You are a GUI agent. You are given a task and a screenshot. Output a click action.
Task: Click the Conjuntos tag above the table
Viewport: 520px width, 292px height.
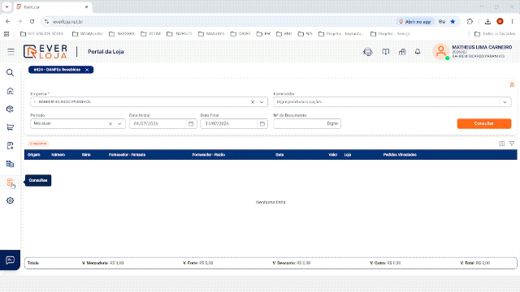38,144
